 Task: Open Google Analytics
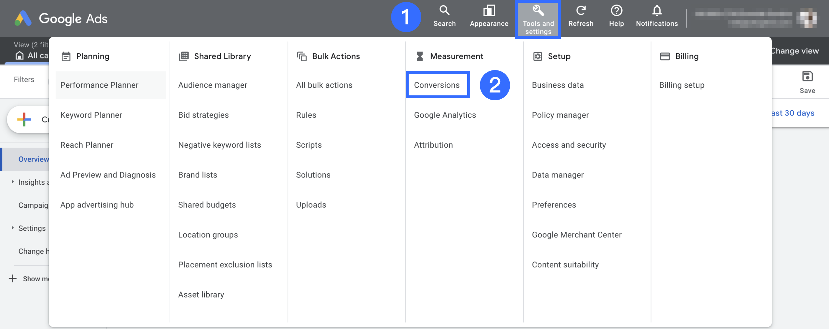(x=445, y=115)
